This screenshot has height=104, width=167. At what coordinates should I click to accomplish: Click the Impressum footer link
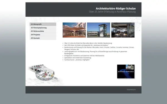131,90
